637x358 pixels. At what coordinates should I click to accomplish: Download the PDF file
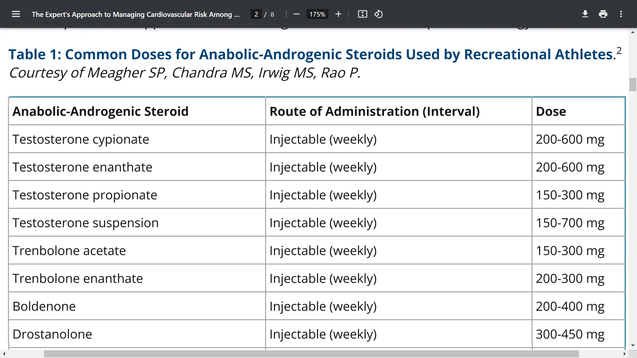coord(585,14)
